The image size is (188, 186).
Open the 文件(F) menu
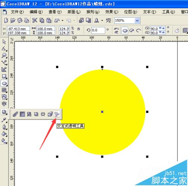pyautogui.click(x=17, y=12)
